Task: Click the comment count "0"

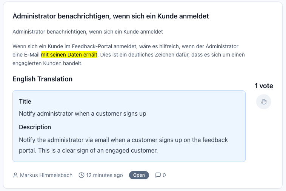Action: [x=164, y=175]
